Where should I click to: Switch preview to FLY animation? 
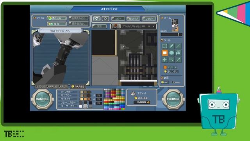(x=63, y=87)
